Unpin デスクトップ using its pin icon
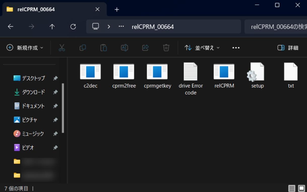307x192 pixels. tap(55, 78)
